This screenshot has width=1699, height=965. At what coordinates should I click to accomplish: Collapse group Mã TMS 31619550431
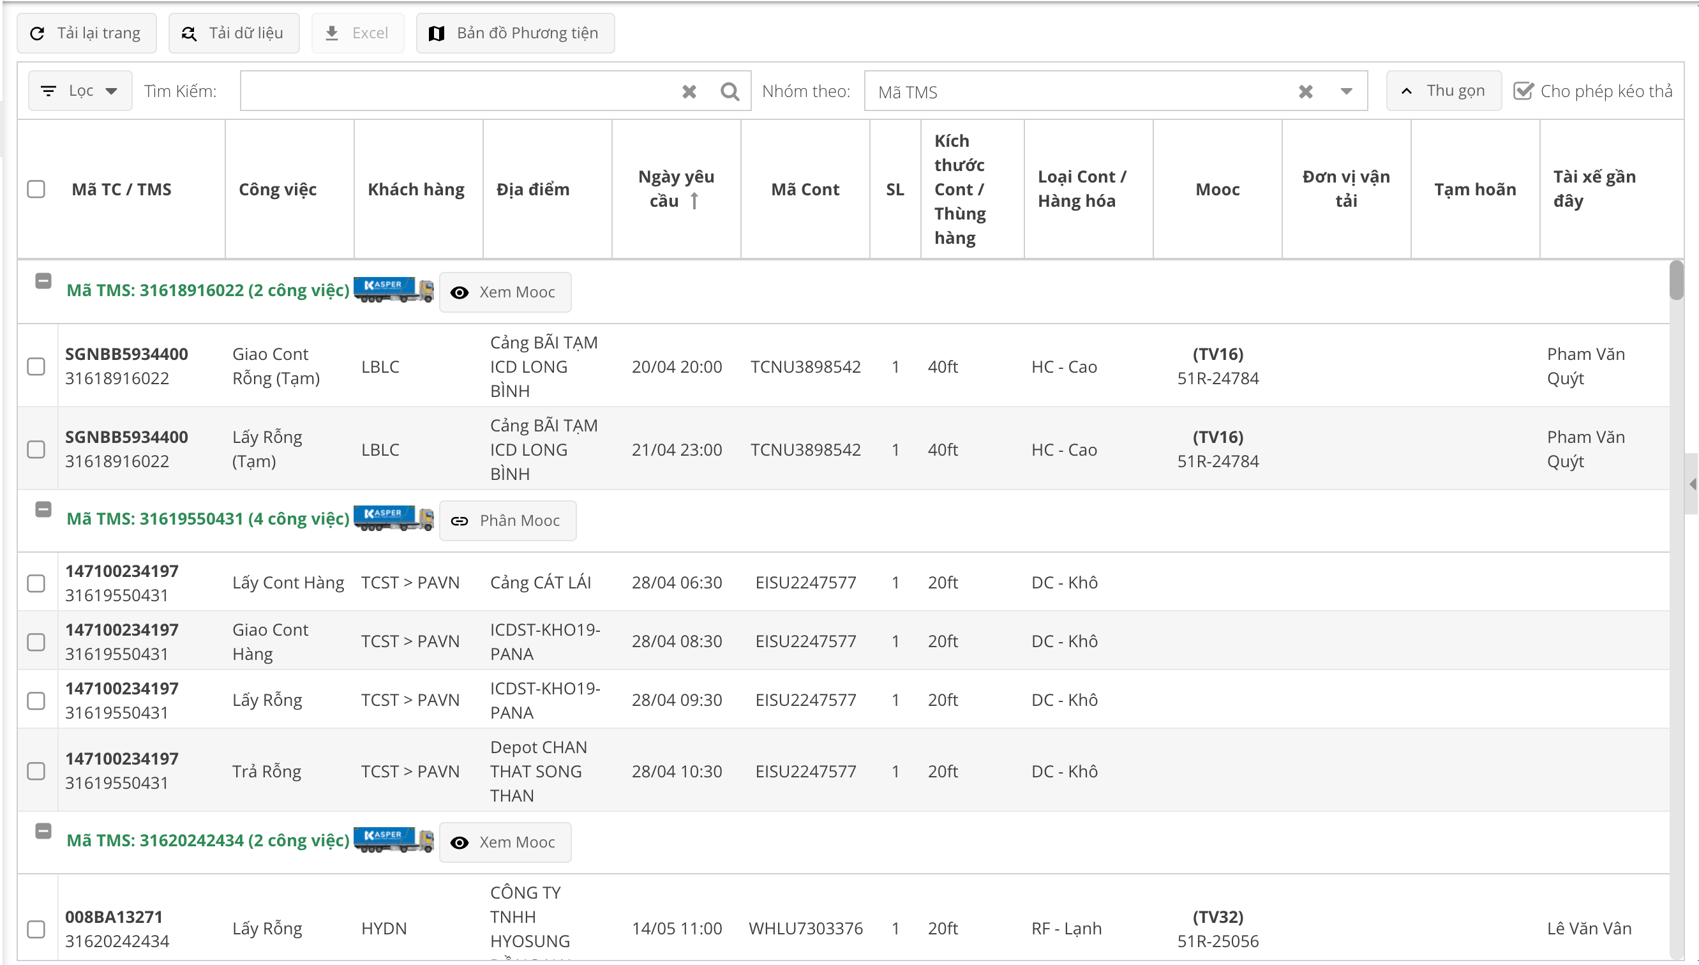(43, 510)
